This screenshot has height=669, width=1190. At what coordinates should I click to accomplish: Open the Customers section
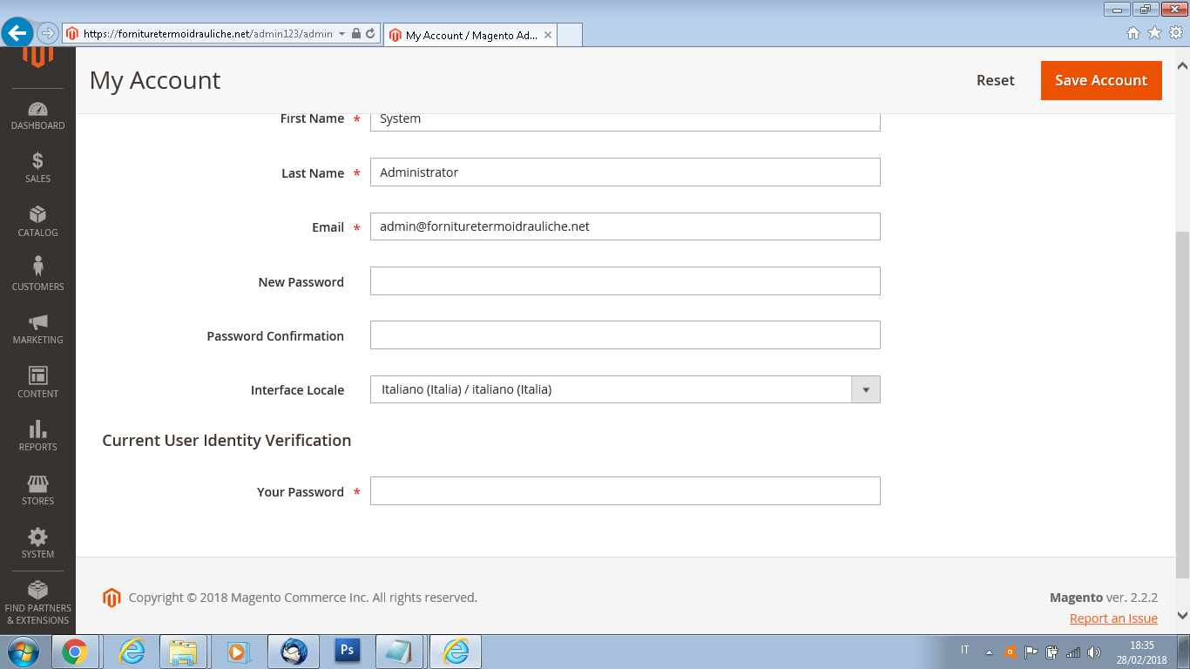click(37, 275)
